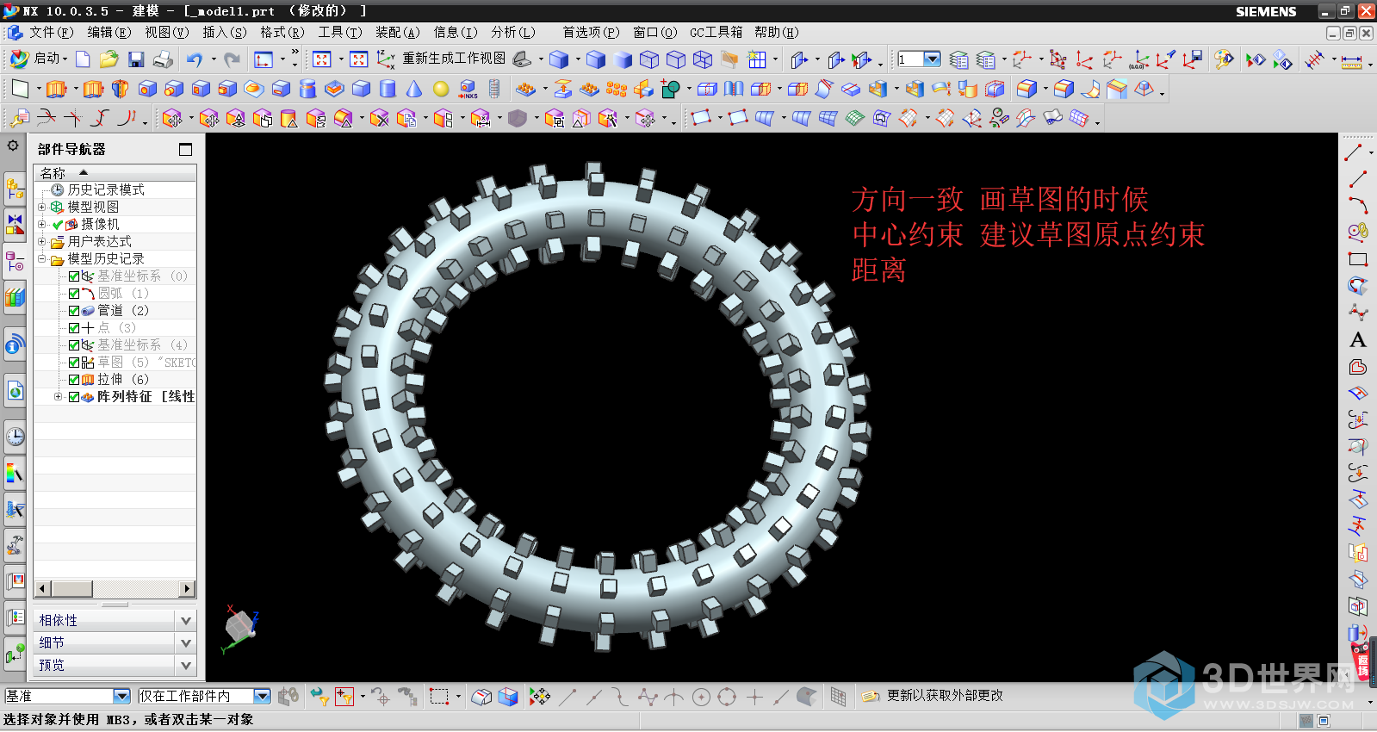Expand the 模型视图 tree node

41,207
